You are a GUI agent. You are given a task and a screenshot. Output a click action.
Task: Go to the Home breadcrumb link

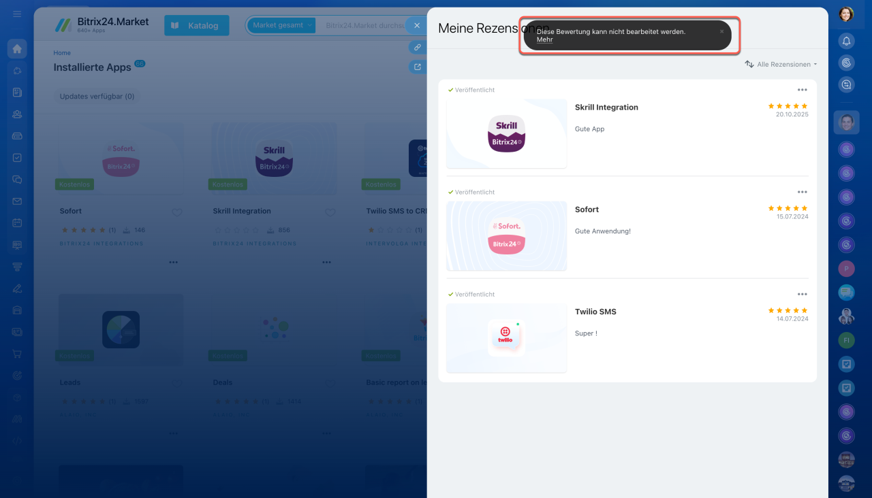point(62,53)
